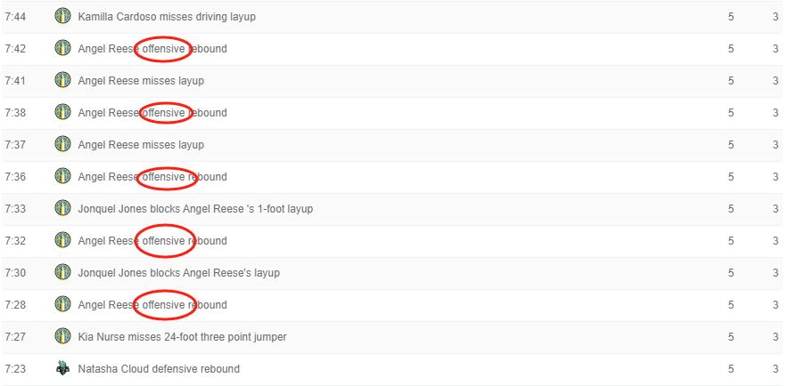Click the team logo in the 7:38 row
This screenshot has width=788, height=386.
(x=62, y=112)
